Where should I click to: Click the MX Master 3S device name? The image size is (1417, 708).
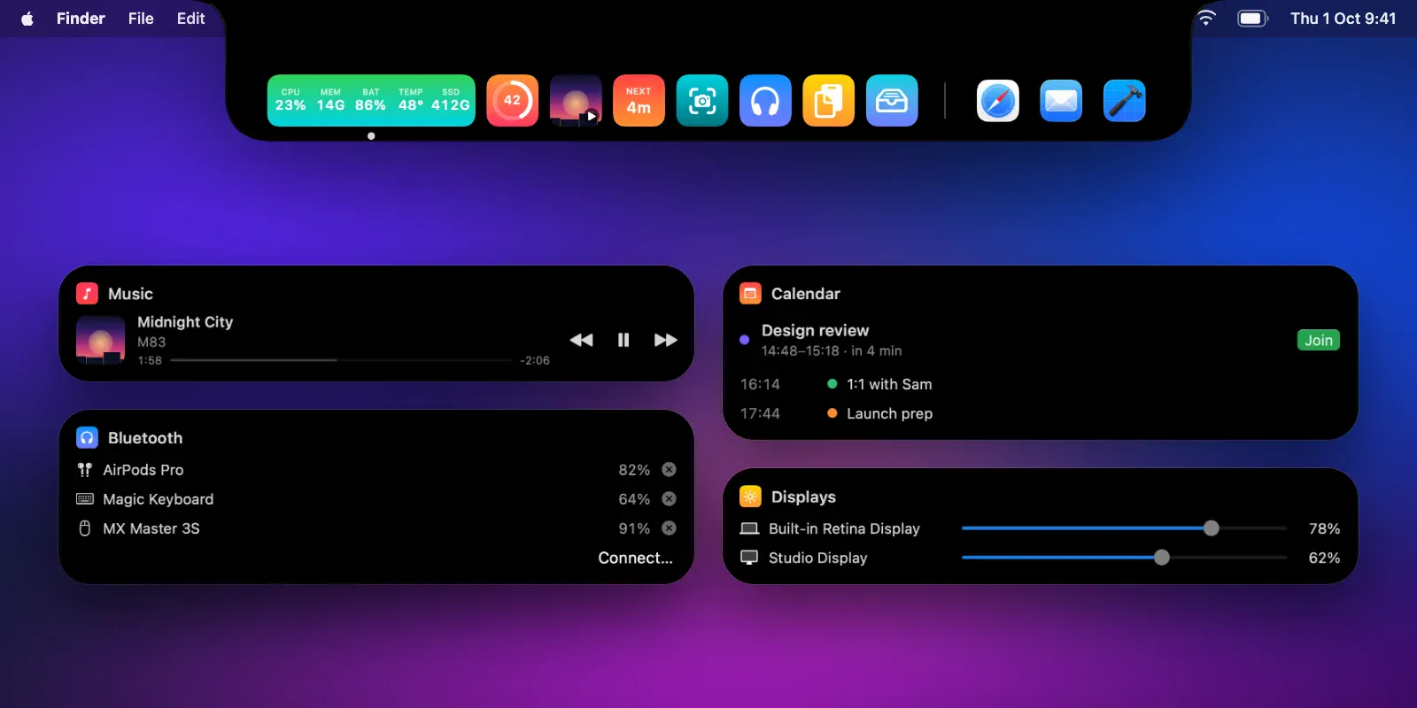tap(151, 528)
